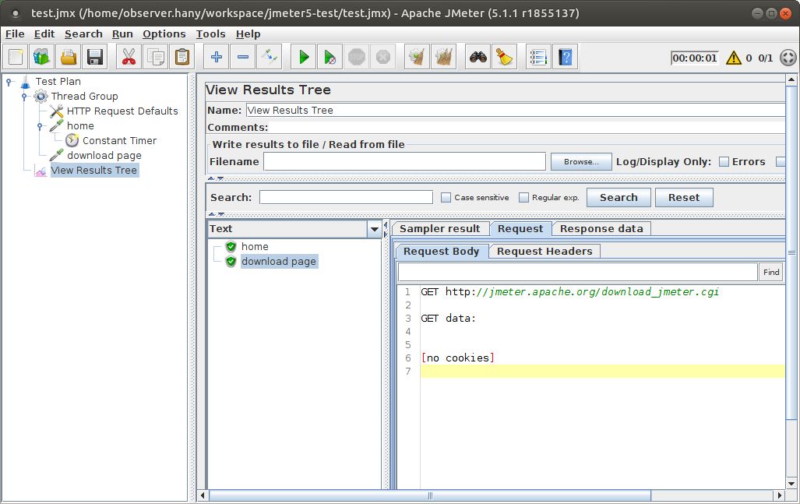Image resolution: width=800 pixels, height=504 pixels.
Task: Collapse the Test Plan tree node
Action: click(9, 82)
